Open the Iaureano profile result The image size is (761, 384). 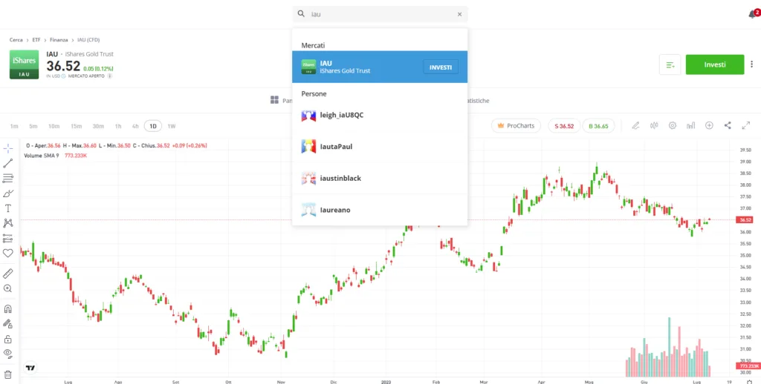[380, 210]
